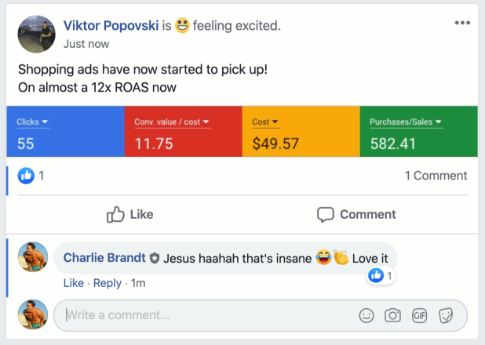Open the GIF picker in comment box
Screen dimensions: 485x345
point(419,316)
